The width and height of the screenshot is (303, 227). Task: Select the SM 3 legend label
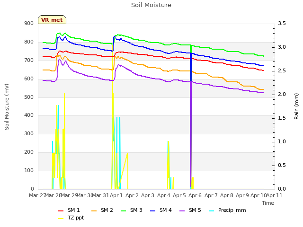(136, 210)
